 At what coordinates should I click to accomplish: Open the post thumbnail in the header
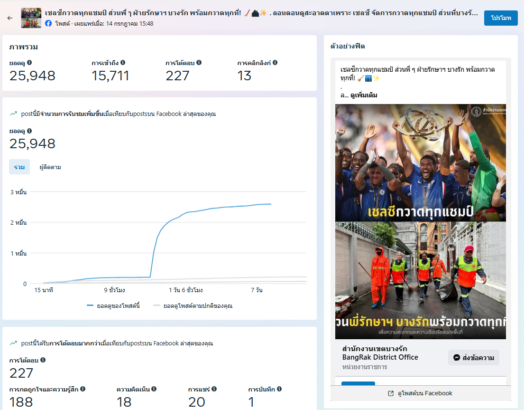31,18
